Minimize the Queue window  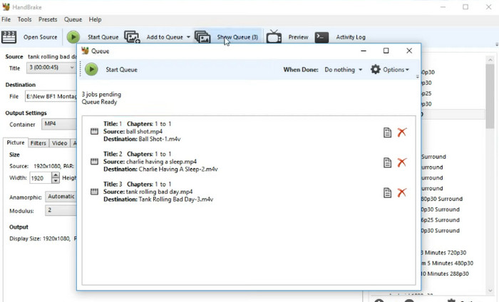[364, 51]
